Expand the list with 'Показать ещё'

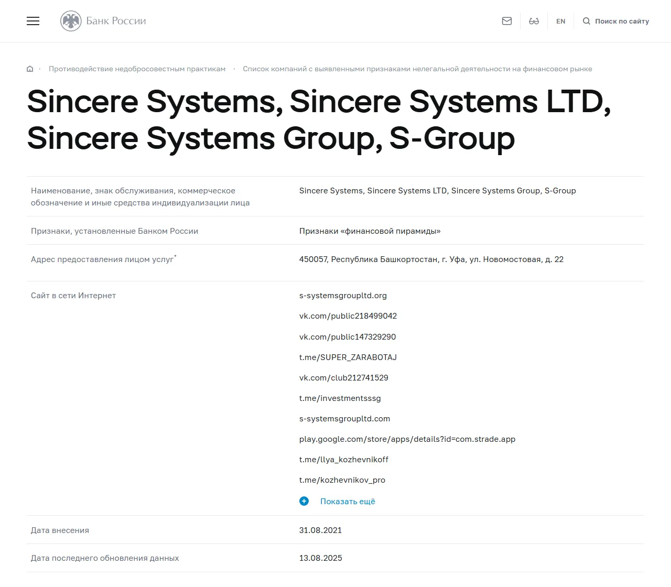pos(348,501)
